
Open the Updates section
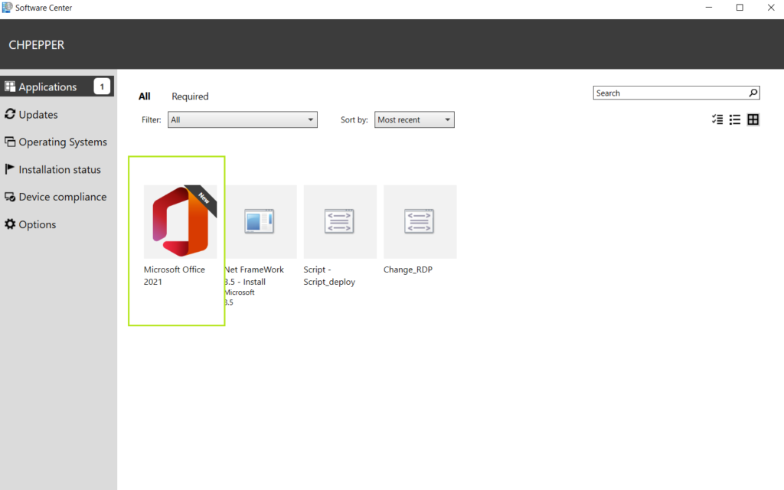38,115
